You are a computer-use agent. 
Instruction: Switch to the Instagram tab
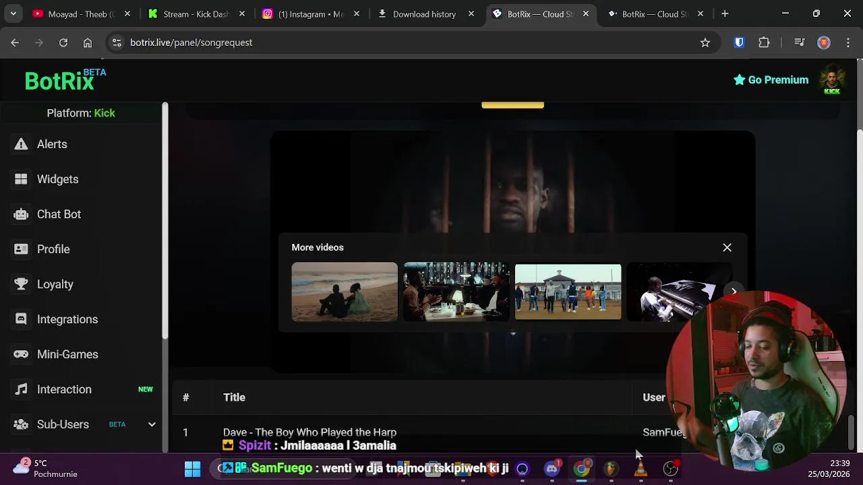(310, 13)
